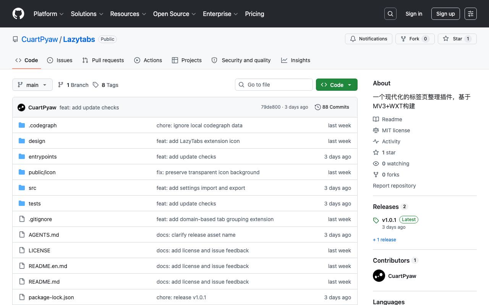Click the Go to file field
This screenshot has width=489, height=305.
tap(274, 85)
